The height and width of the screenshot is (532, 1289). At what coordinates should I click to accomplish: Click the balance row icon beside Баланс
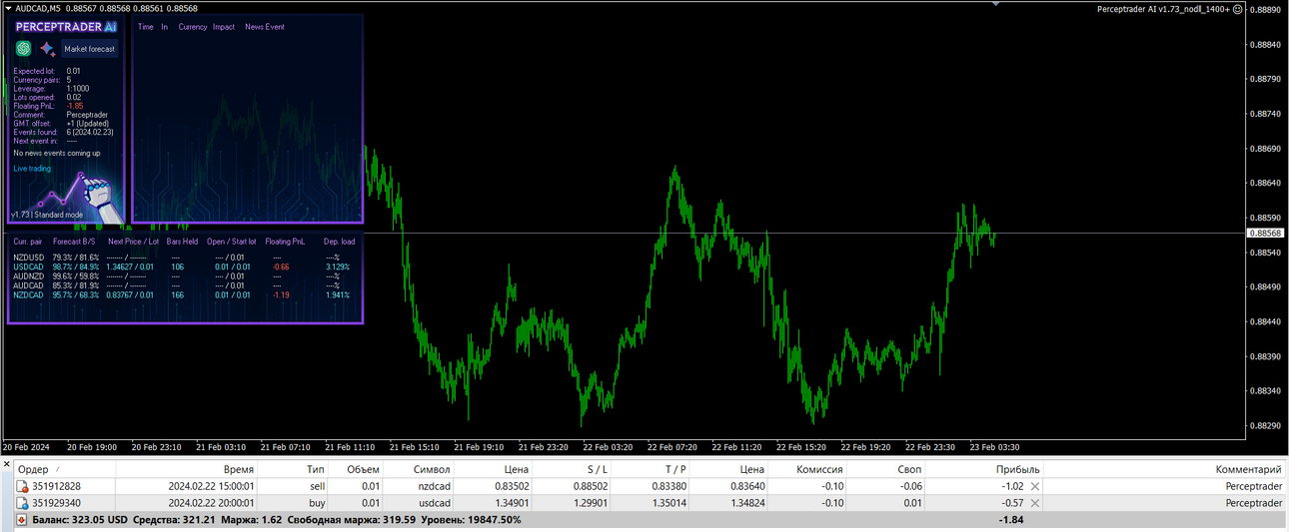click(8, 520)
